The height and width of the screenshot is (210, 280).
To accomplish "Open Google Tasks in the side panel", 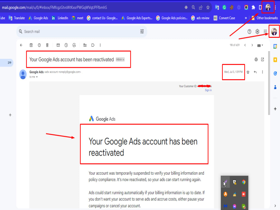I will coord(275,73).
